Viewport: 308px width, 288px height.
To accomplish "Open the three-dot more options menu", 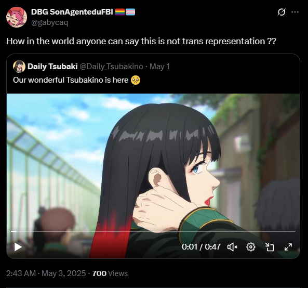I will (295, 12).
